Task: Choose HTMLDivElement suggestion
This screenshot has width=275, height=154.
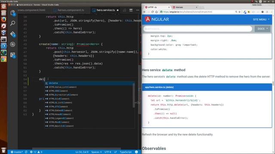Action: [x=89, y=99]
